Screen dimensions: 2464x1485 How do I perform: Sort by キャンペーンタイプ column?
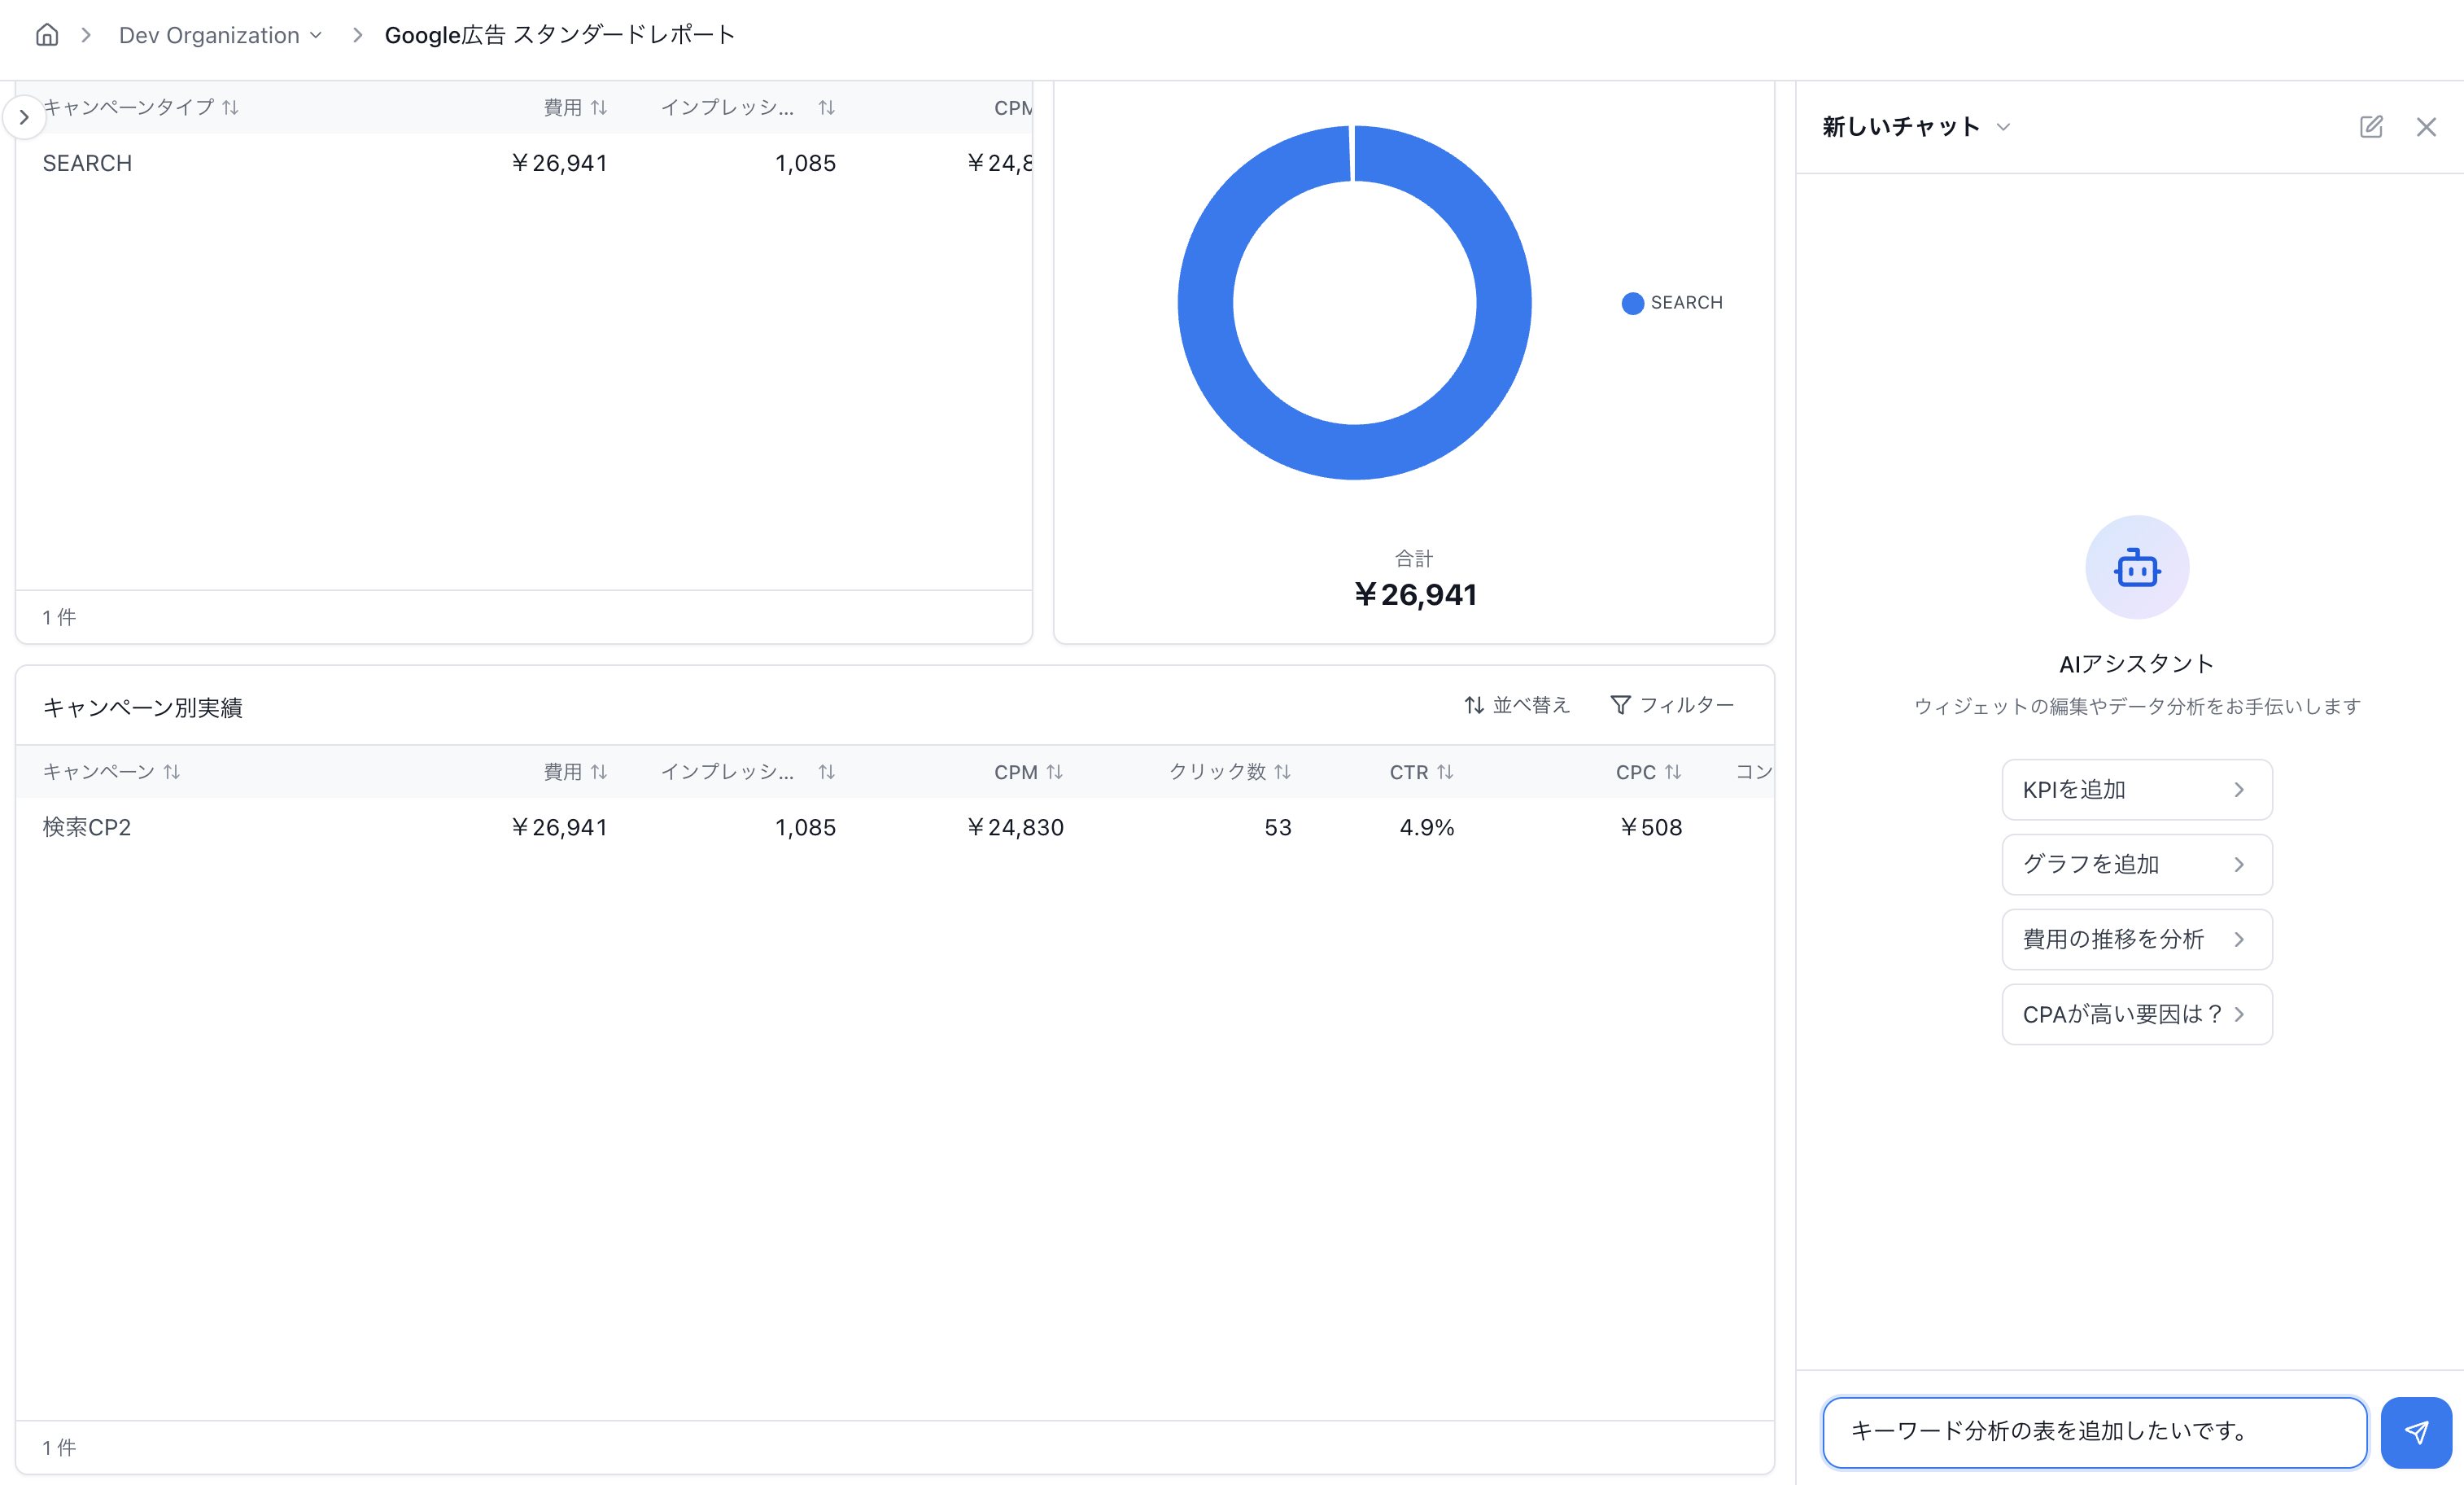point(141,107)
